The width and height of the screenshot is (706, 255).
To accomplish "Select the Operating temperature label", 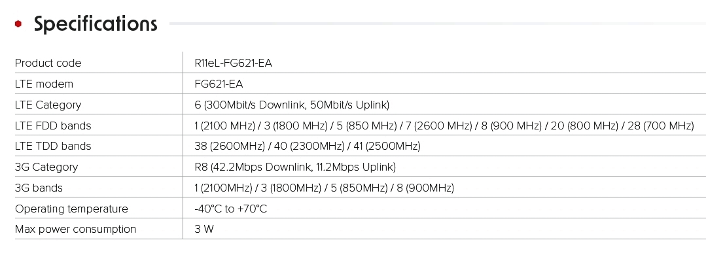I will click(71, 209).
